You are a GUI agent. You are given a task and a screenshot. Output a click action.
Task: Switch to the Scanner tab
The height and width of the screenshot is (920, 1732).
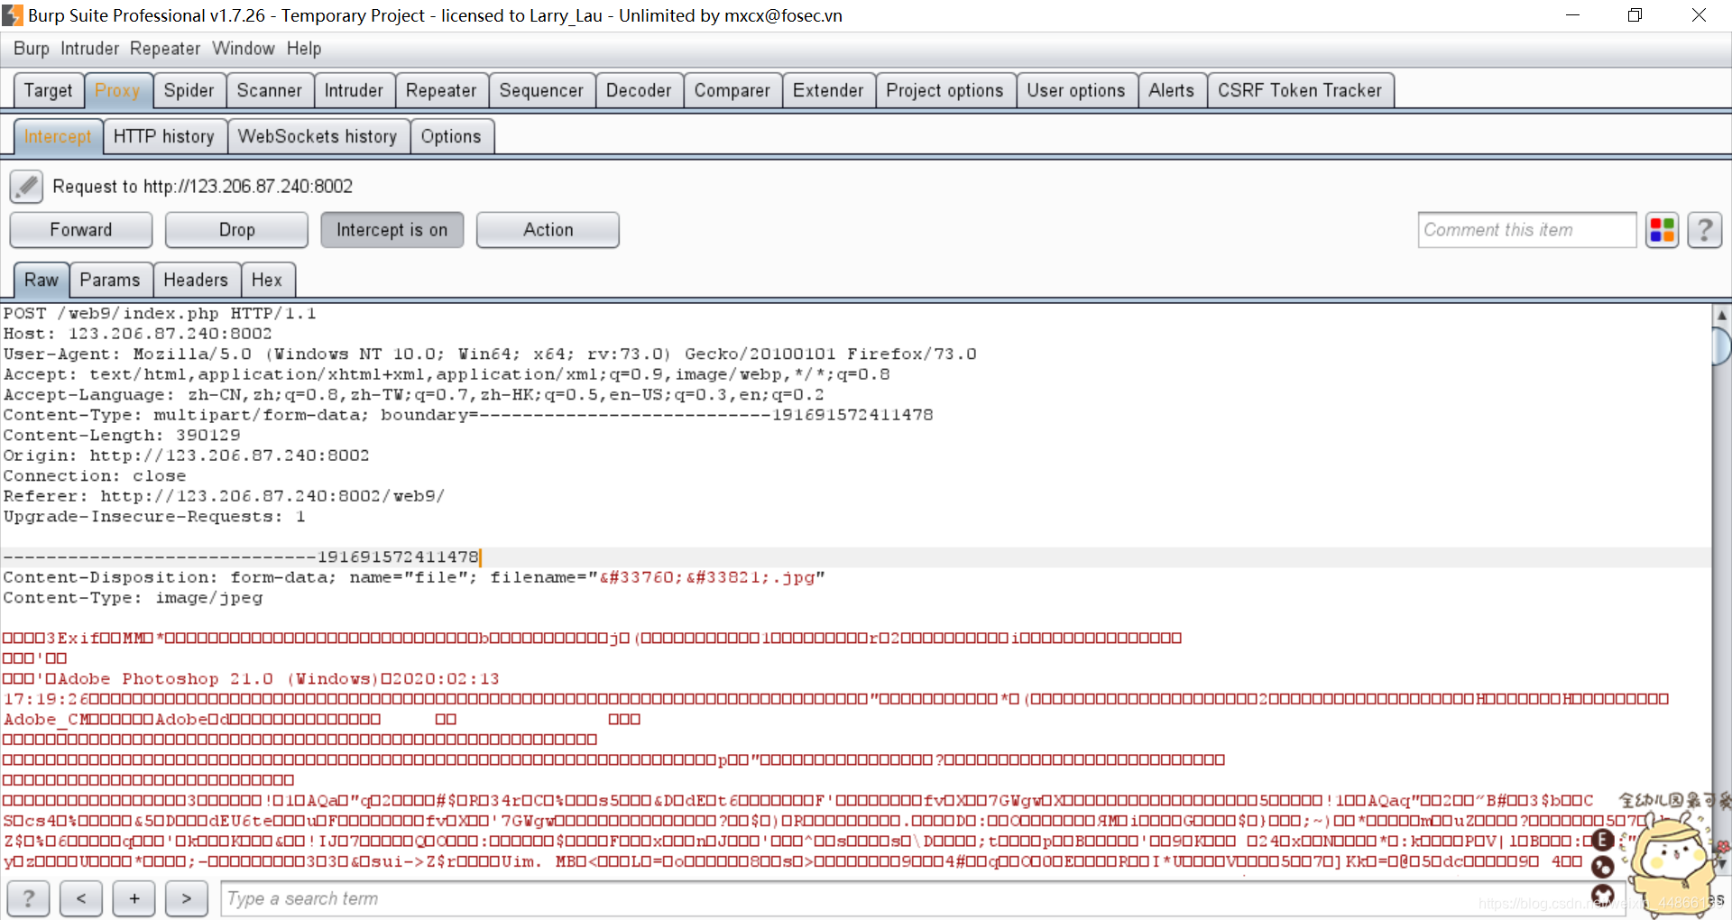[x=270, y=90]
